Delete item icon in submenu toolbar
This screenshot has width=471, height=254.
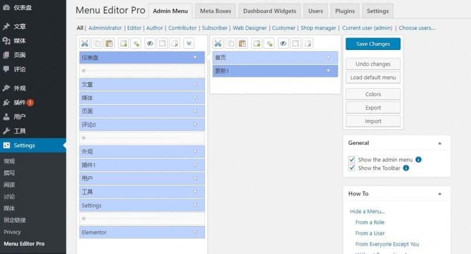(308, 43)
